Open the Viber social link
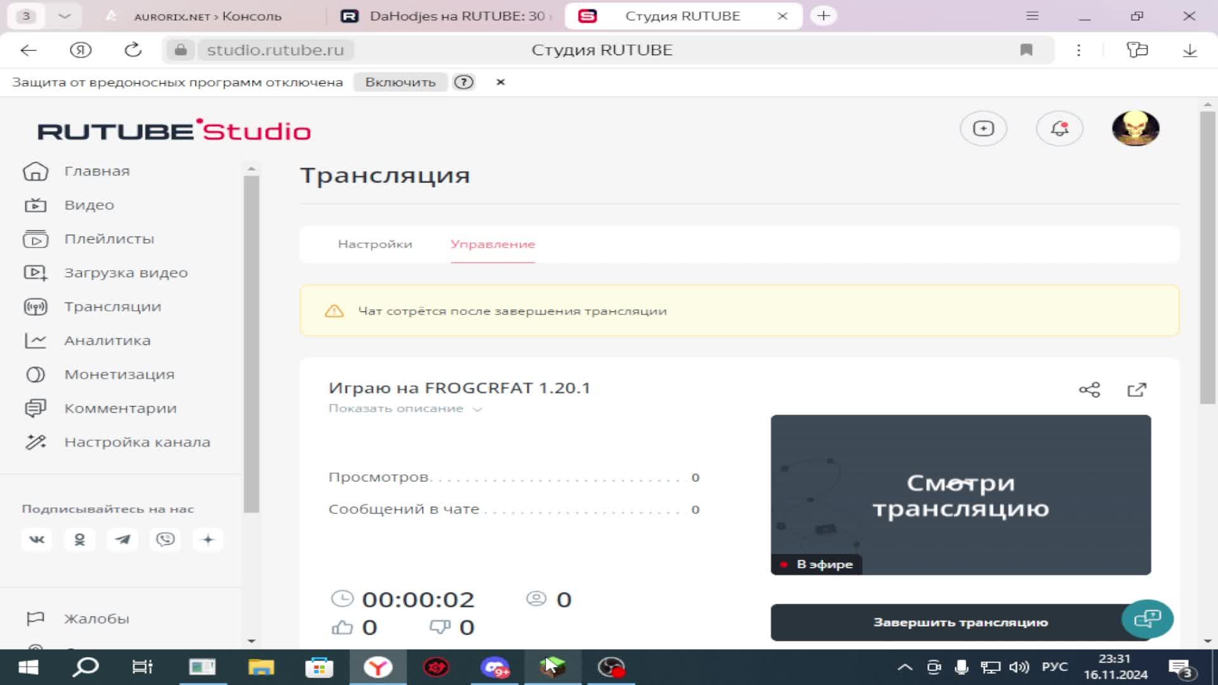 tap(165, 540)
